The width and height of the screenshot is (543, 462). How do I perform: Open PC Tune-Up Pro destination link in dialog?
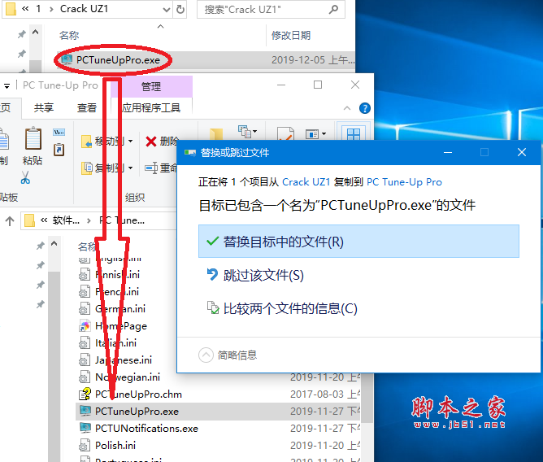coord(404,182)
